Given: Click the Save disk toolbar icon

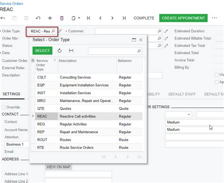Looking at the screenshot, I should (x=26, y=18).
